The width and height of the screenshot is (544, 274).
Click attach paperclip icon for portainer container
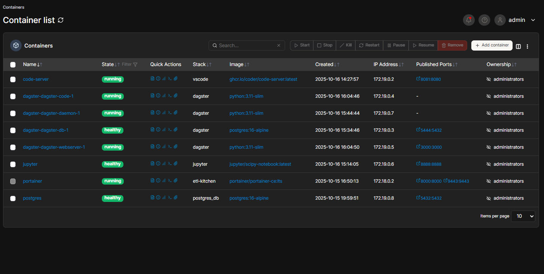[176, 181]
